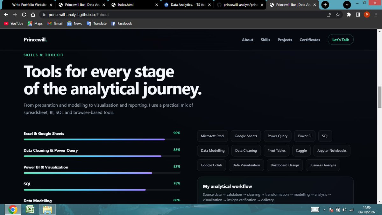Viewport: 382px width, 215px height.
Task: Open the Gmail bookmark
Action: (x=55, y=24)
